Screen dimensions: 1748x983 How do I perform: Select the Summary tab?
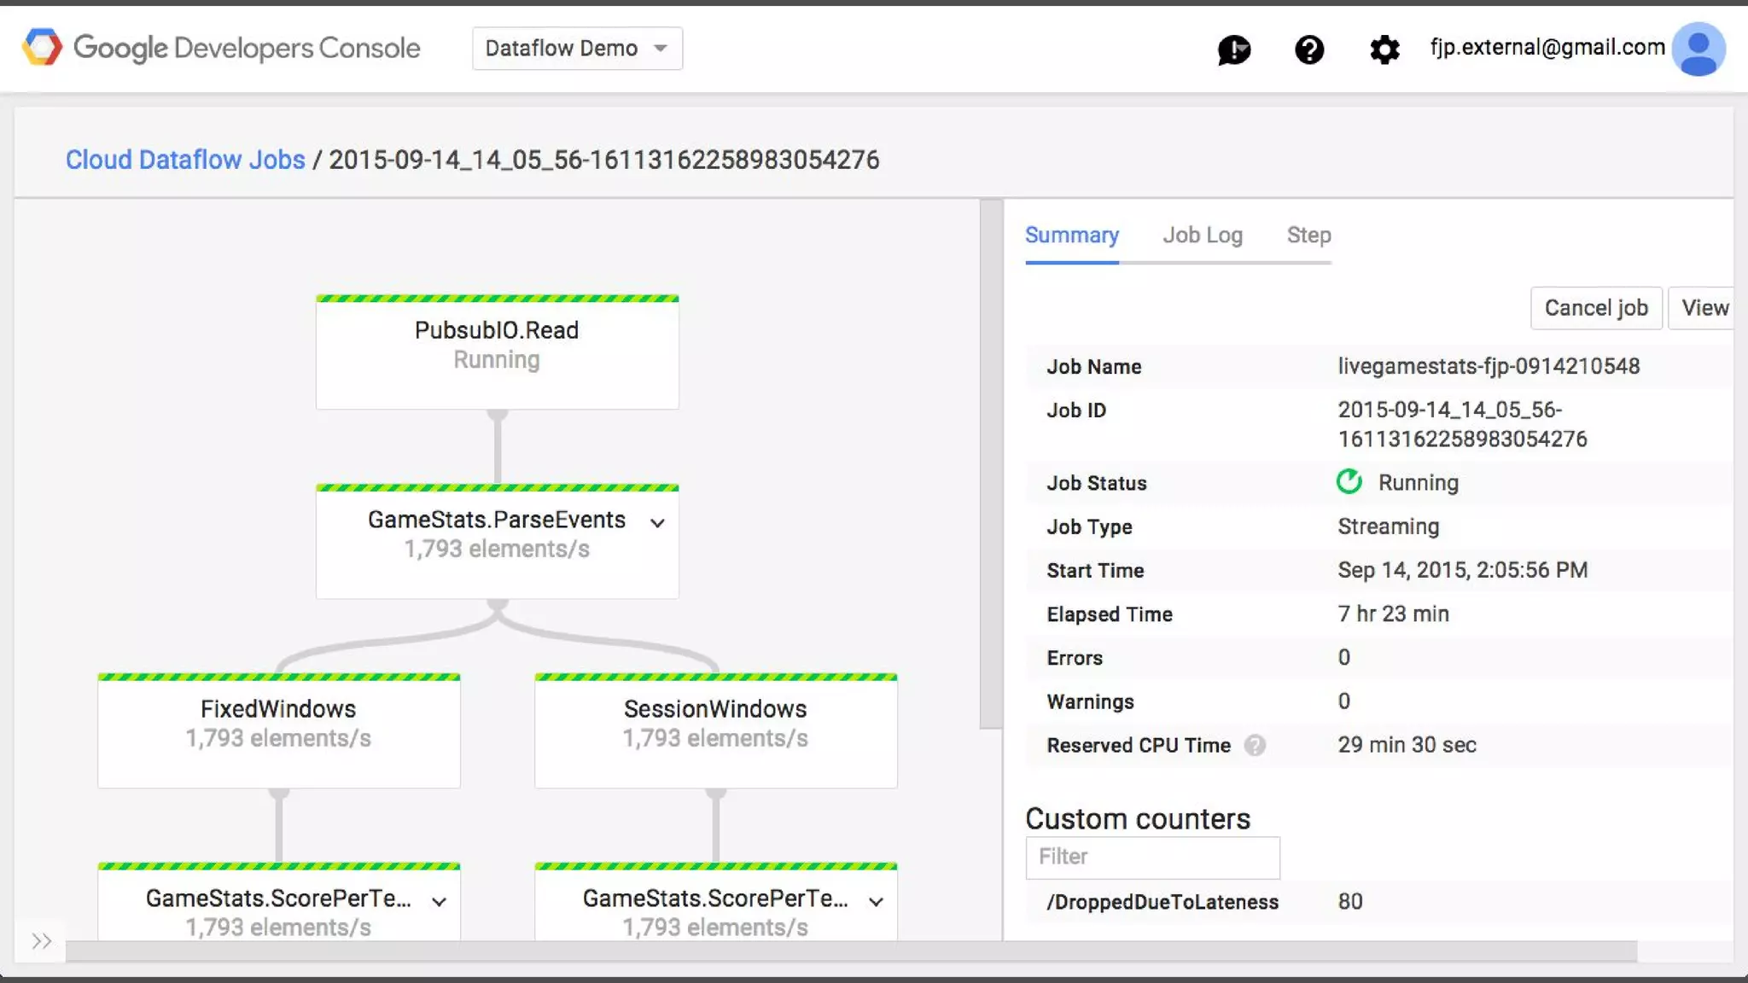1071,236
